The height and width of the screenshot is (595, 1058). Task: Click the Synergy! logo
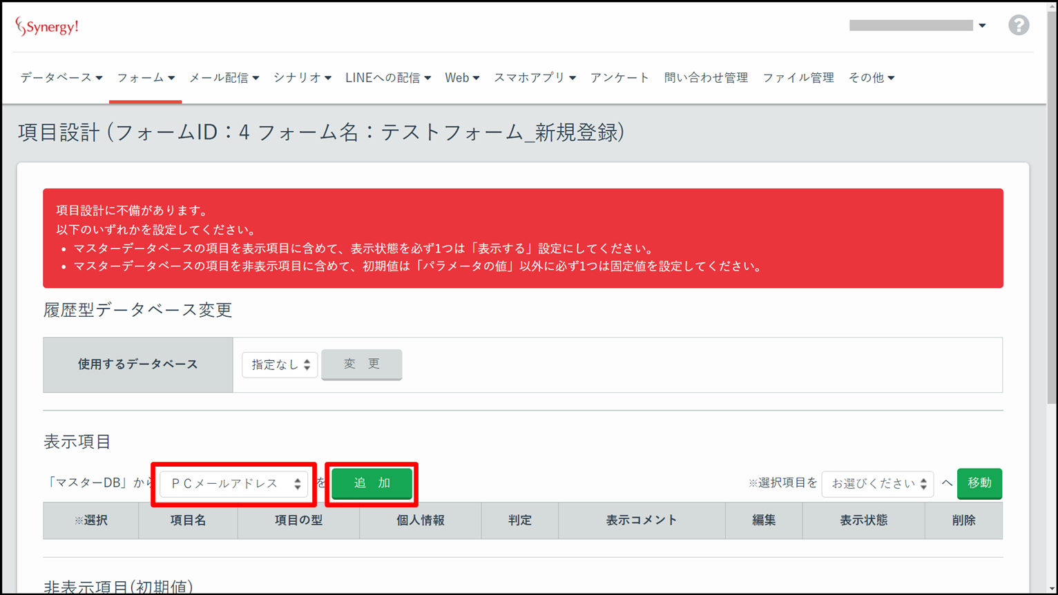coord(47,27)
